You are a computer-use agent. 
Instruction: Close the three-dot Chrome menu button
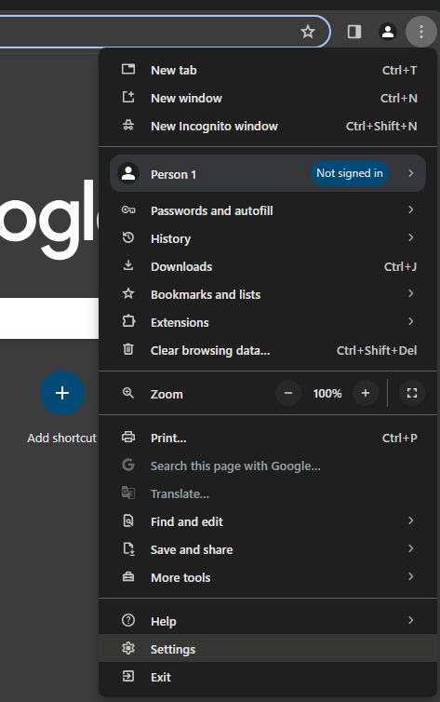(x=420, y=32)
